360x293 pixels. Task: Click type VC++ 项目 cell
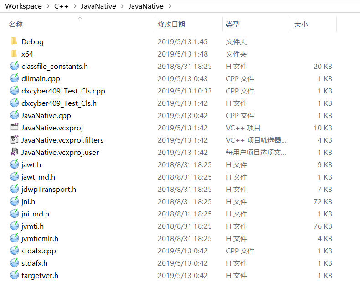(243, 128)
